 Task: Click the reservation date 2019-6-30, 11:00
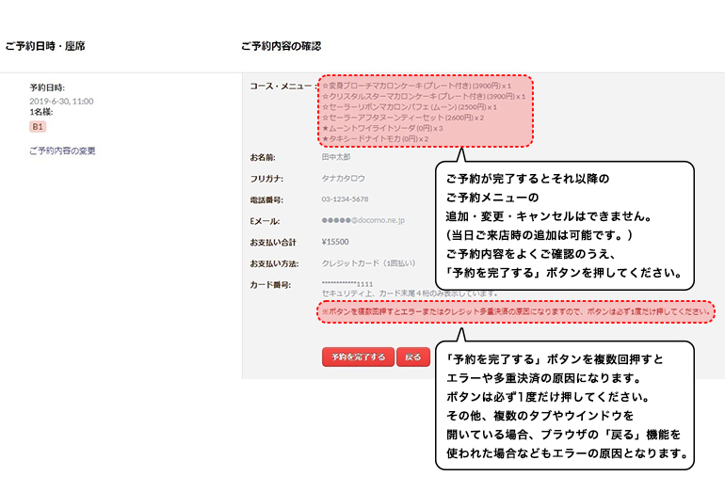point(61,100)
